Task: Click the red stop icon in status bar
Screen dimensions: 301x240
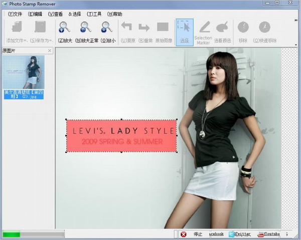Action: click(x=184, y=234)
